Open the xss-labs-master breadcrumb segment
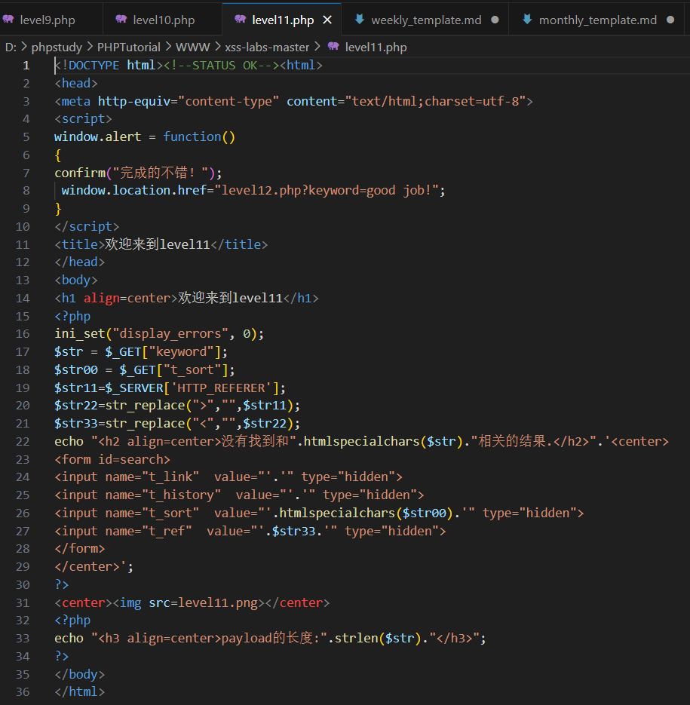 (267, 48)
